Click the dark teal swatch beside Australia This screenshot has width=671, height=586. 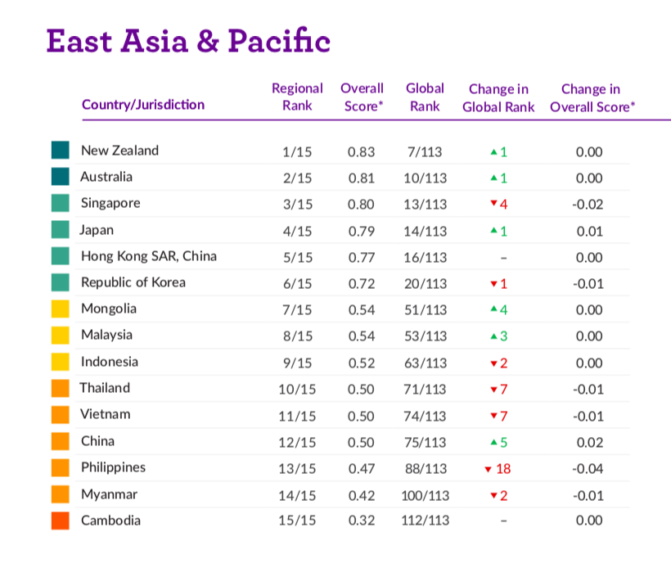tap(61, 177)
